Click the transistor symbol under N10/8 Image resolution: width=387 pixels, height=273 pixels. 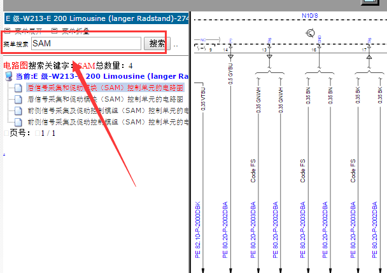(311, 33)
